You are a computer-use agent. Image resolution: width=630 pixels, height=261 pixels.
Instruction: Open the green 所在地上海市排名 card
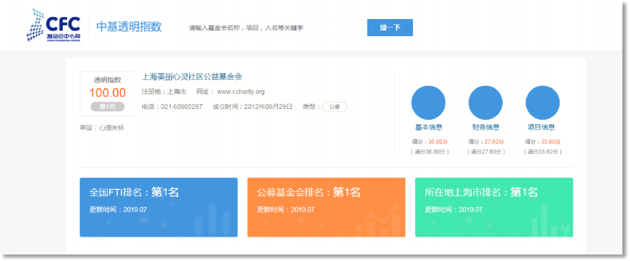(x=494, y=207)
